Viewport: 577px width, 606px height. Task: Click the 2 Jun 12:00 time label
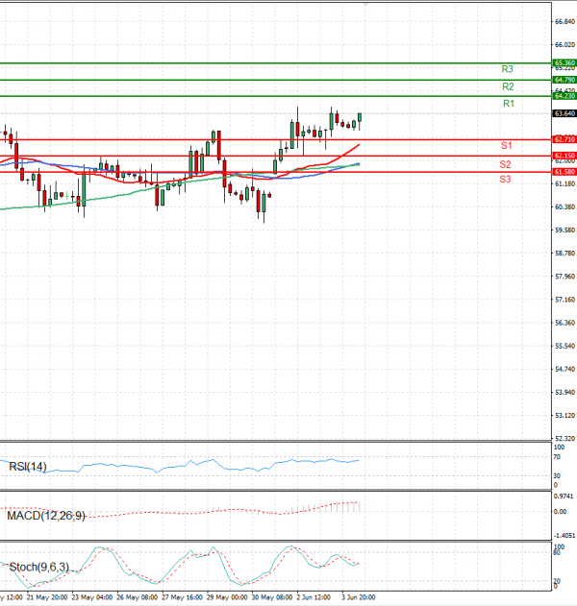pyautogui.click(x=314, y=597)
